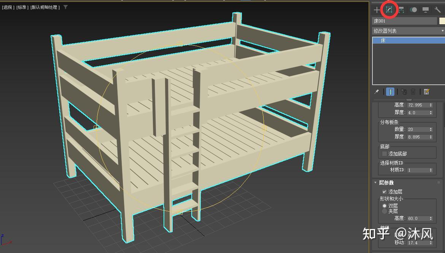Click the 数量 field showing 20
The width and height of the screenshot is (445, 253).
tap(418, 129)
